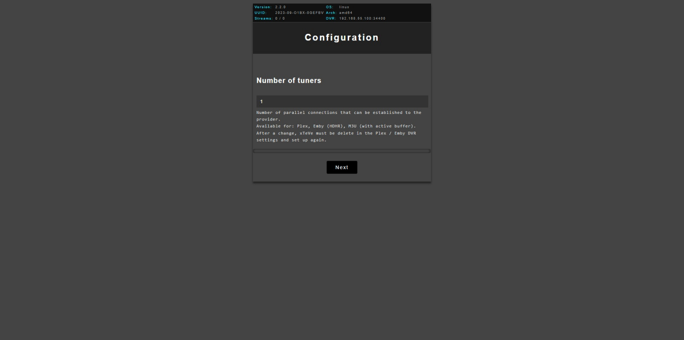Screen dimensions: 684x340
Task: Click the wizard progress bar
Action: [x=342, y=151]
